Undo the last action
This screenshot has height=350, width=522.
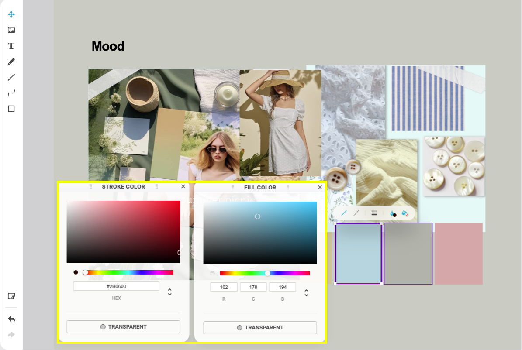(x=11, y=319)
